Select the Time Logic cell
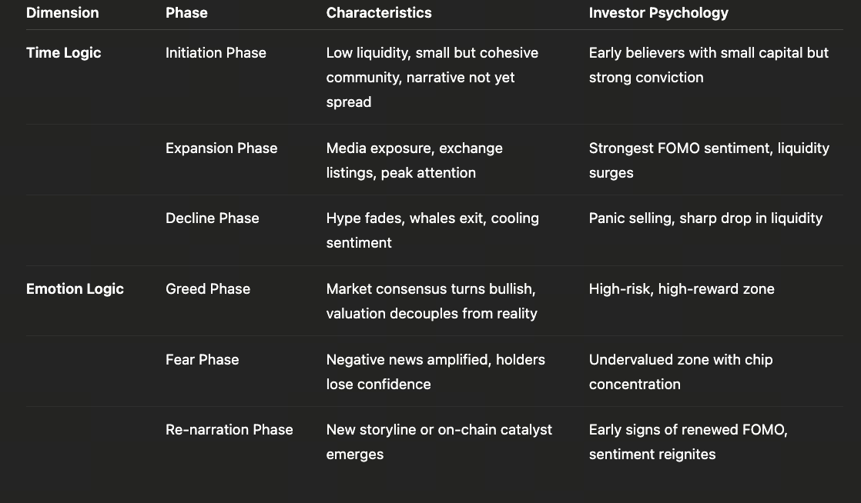Screen dimensions: 861x503 point(64,53)
